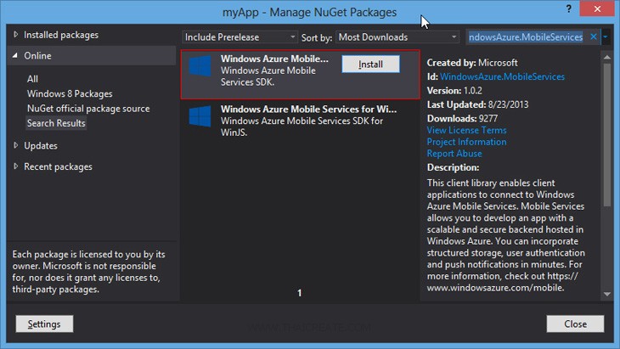This screenshot has height=349, width=620.
Task: Open View License Terms link
Action: click(466, 130)
